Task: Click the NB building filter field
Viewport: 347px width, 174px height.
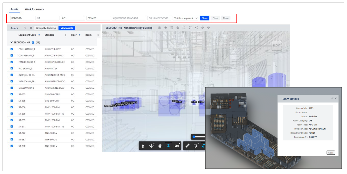Action: tap(47, 18)
